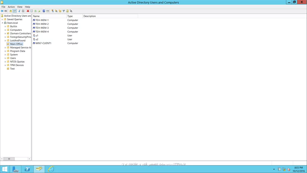
Task: Create a new user with the toolbar icon
Action: (52, 11)
